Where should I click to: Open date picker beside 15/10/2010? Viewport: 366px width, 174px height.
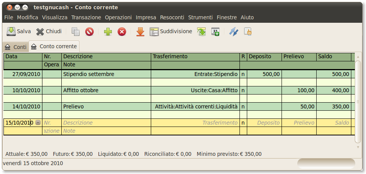[38, 123]
